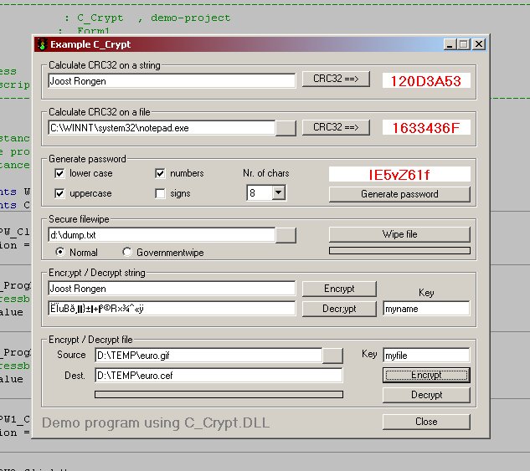Click browse button beside d:\dump.txt field
The width and height of the screenshot is (530, 471).
pos(286,235)
